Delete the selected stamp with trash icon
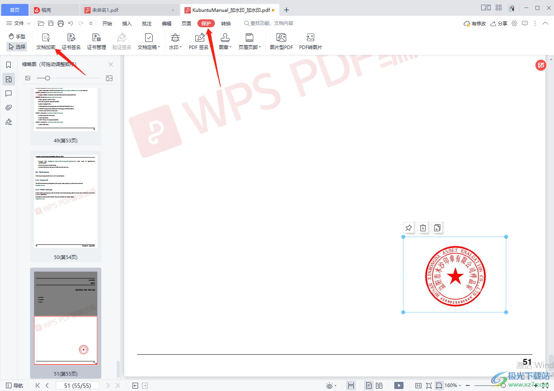Viewport: 554px width, 391px height. [x=423, y=228]
